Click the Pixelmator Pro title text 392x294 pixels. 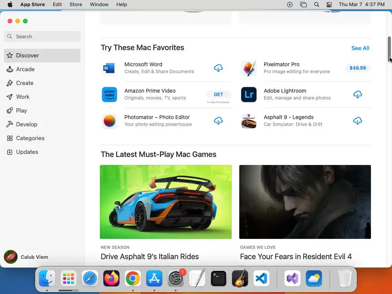point(281,64)
